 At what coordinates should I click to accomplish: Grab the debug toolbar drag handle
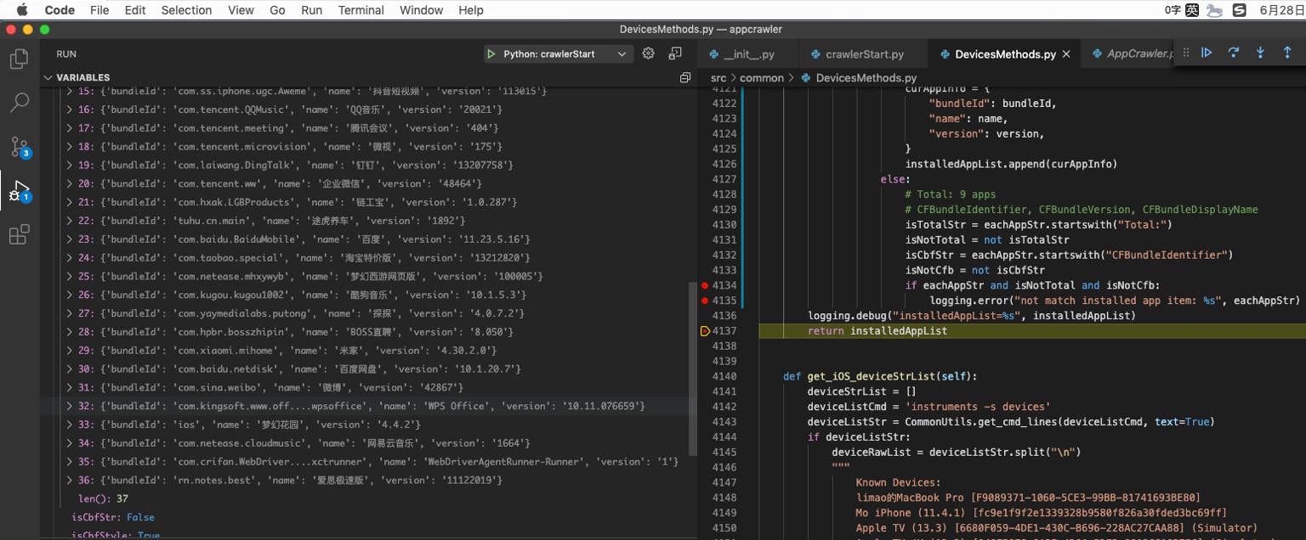[x=1186, y=53]
